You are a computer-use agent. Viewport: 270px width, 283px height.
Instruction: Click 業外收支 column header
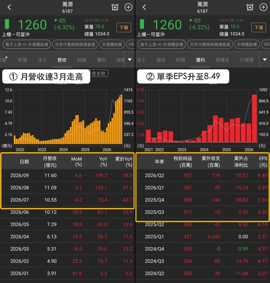point(211,162)
